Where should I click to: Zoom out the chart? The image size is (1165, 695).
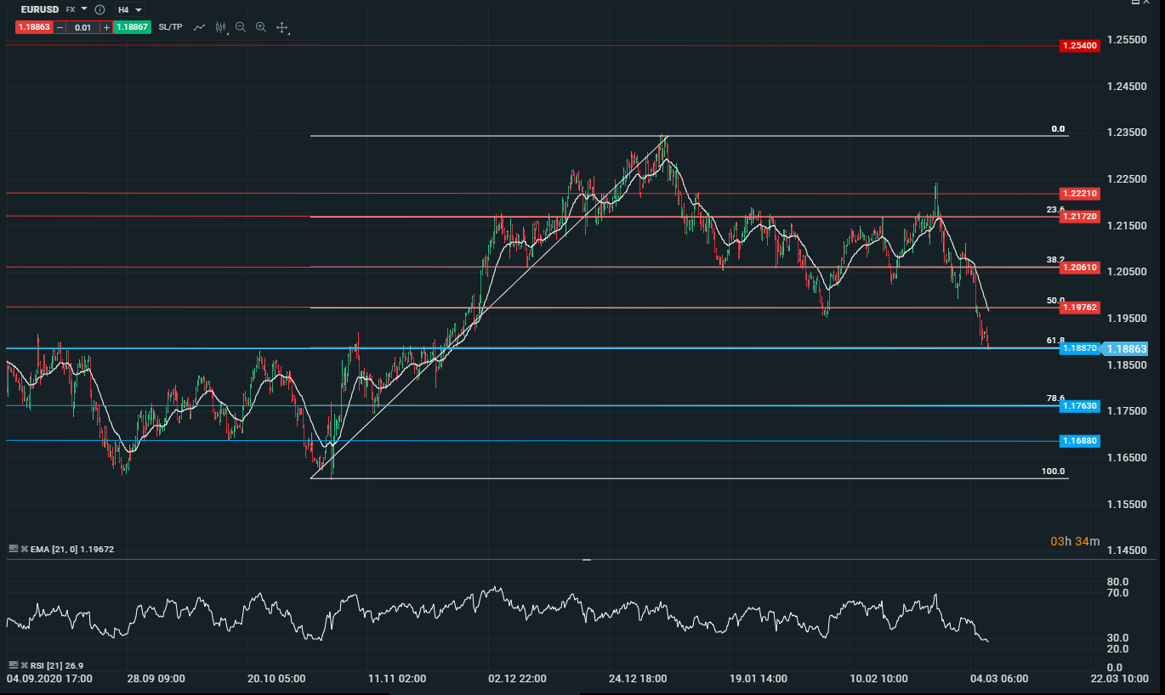pyautogui.click(x=241, y=27)
